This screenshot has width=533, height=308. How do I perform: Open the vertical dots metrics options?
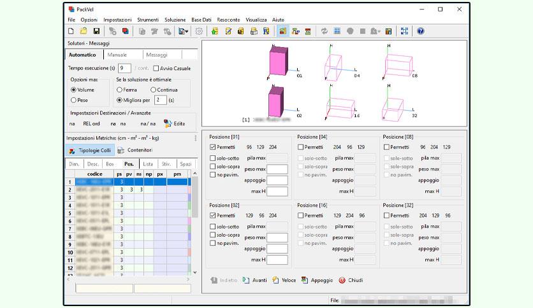(196, 138)
